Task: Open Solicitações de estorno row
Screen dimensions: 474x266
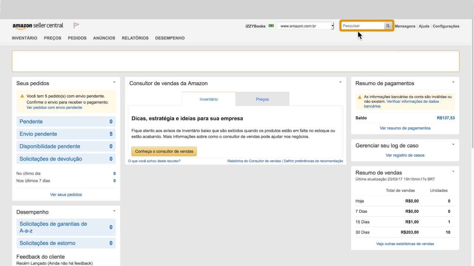Action: click(x=66, y=243)
